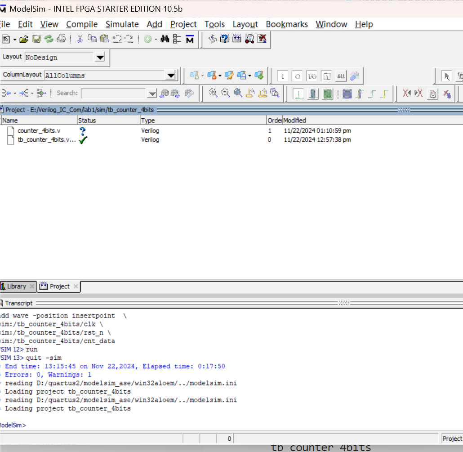Click the Type column header
This screenshot has height=452, width=463.
tap(203, 120)
